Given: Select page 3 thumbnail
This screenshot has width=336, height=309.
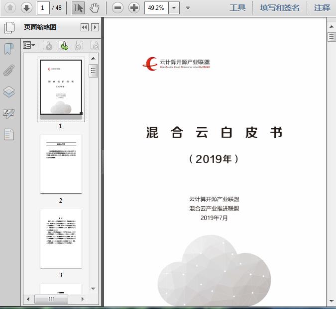Looking at the screenshot, I should 61,238.
